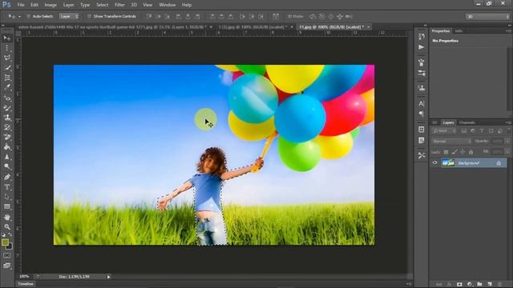Create a new group with the folder icon
513x288 pixels.
479,285
